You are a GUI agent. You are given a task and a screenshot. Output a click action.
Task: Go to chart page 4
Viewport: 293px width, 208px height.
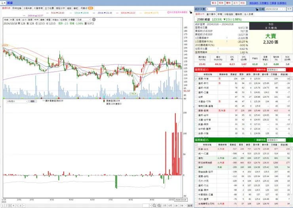13,206
